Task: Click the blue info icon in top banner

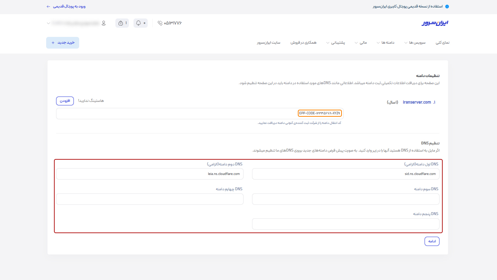Action: (x=447, y=6)
